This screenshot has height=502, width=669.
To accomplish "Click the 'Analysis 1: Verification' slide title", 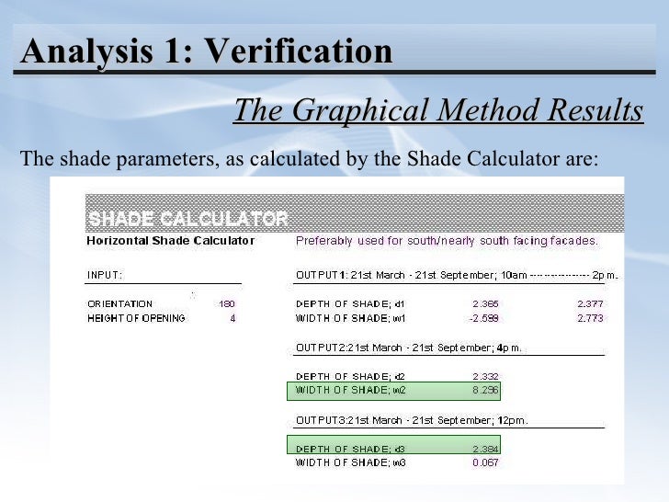I will point(206,51).
